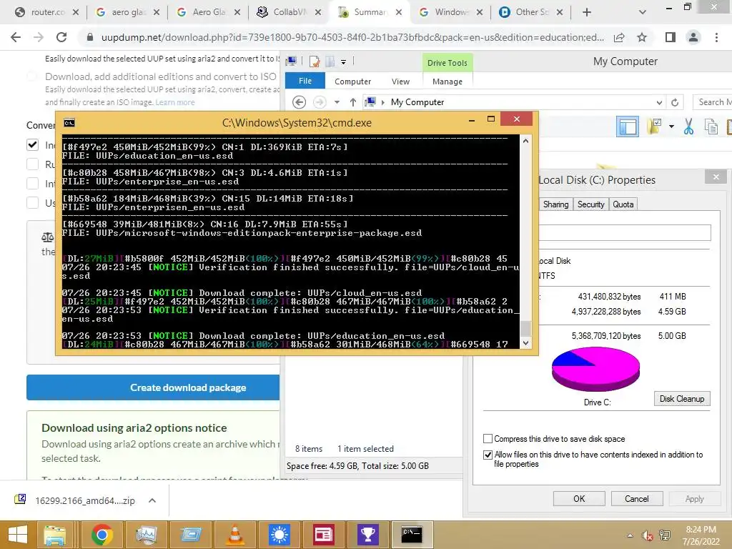Go back in the Chrome browser
Screen dimensions: 732x549
pyautogui.click(x=16, y=37)
